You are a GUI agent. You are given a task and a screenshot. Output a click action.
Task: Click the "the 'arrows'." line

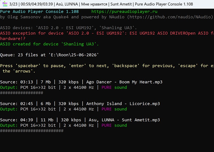(x=19, y=71)
